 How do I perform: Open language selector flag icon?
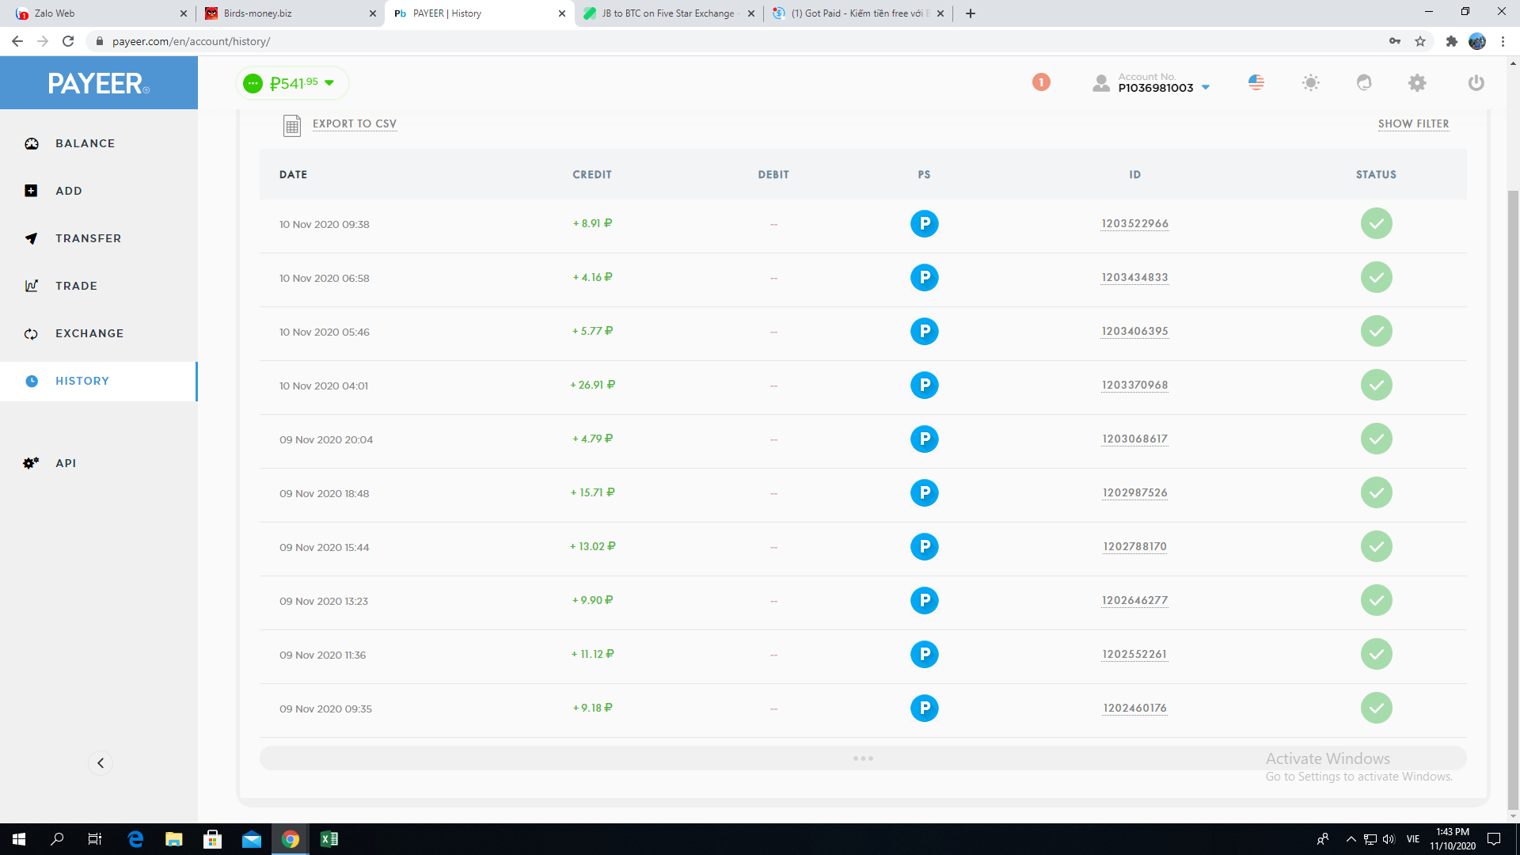(1256, 82)
